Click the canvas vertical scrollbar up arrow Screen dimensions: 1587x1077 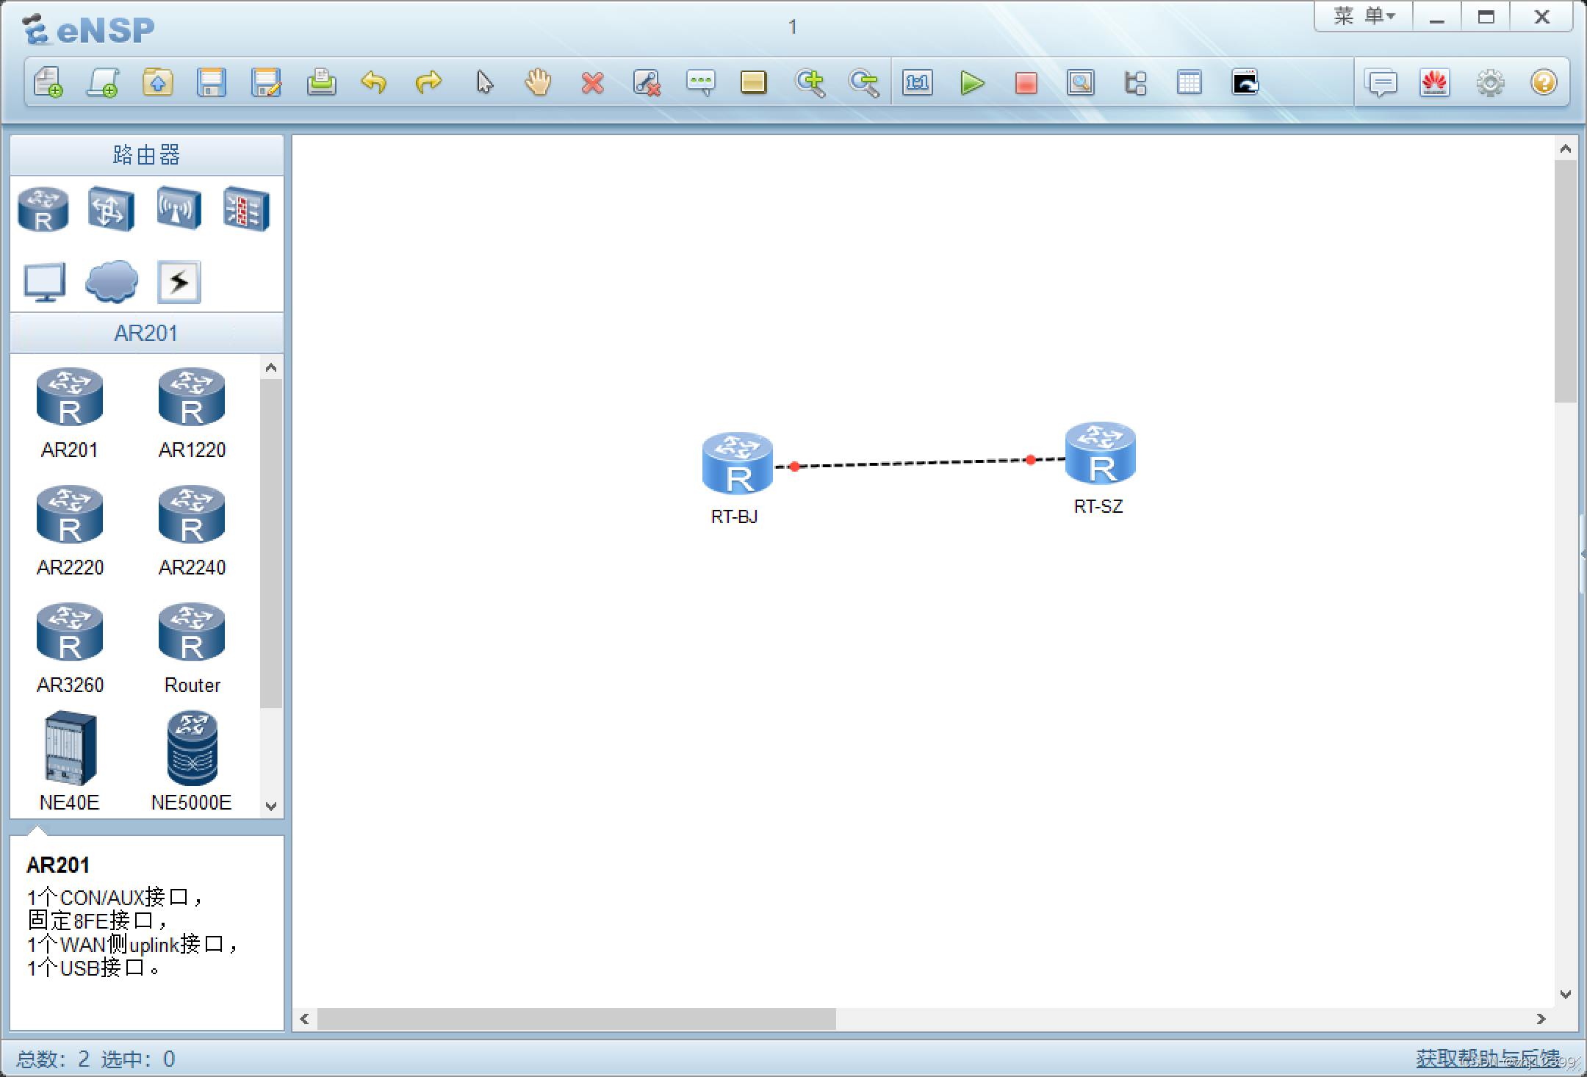tap(1566, 149)
